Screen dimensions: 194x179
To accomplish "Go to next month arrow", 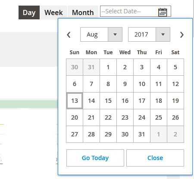I will [x=182, y=35].
